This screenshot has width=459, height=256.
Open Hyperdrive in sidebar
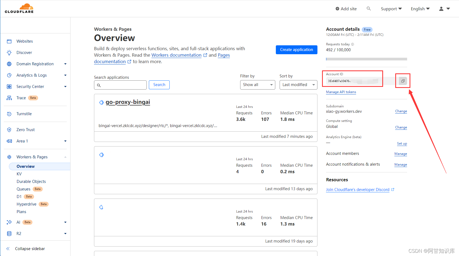[x=26, y=204]
